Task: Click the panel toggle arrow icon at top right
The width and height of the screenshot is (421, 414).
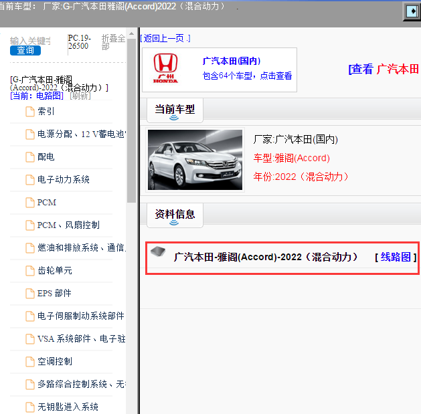Action: click(412, 11)
